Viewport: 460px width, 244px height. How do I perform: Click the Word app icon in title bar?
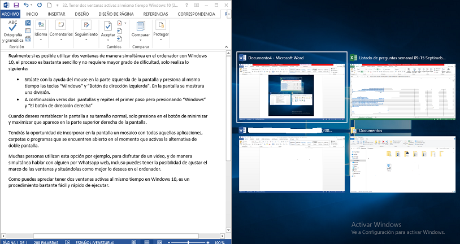point(6,5)
